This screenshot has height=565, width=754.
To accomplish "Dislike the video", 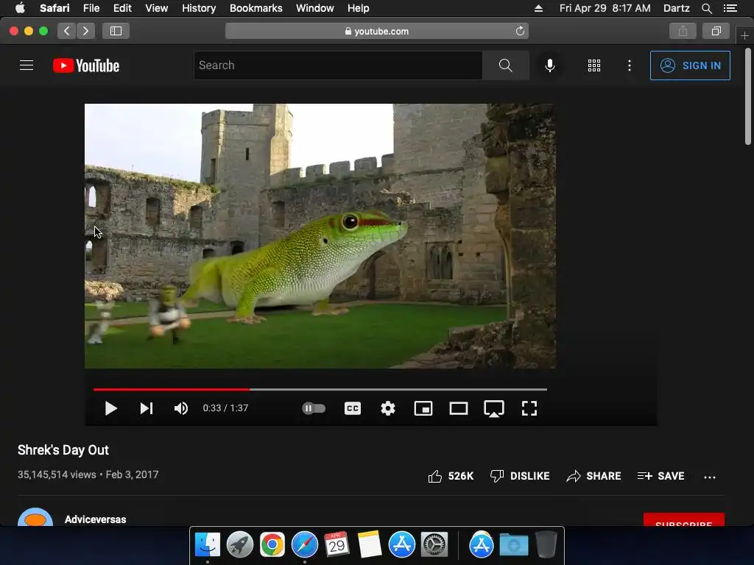I will click(x=520, y=476).
